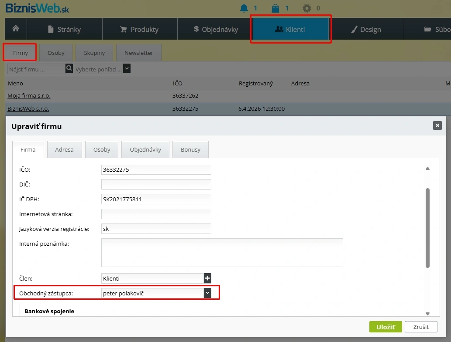Image resolution: width=451 pixels, height=342 pixels.
Task: Click into the Interná poznámka text area
Action: tap(222, 252)
